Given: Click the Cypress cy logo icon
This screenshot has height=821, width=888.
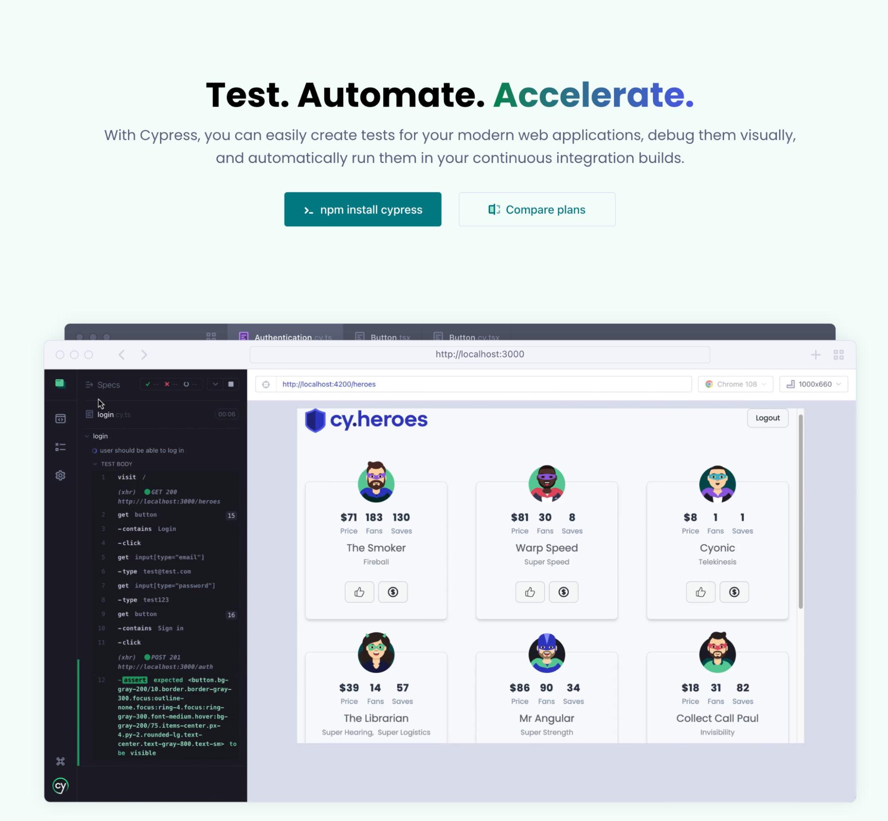Looking at the screenshot, I should [x=60, y=786].
